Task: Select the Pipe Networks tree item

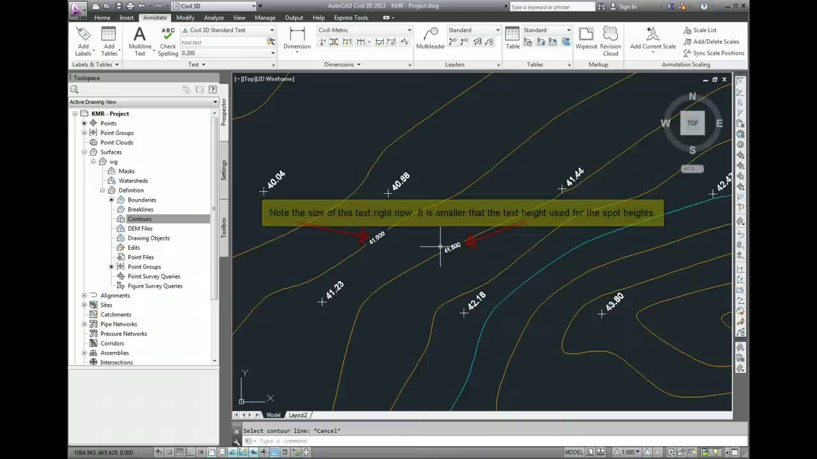Action: tap(118, 324)
